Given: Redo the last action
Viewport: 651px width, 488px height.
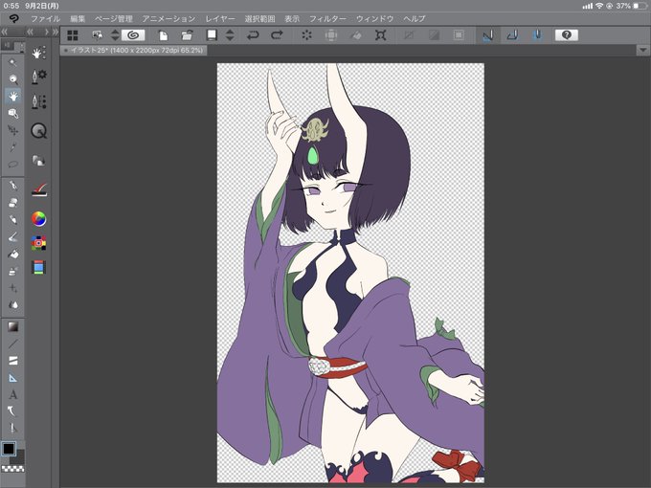Looking at the screenshot, I should (277, 35).
